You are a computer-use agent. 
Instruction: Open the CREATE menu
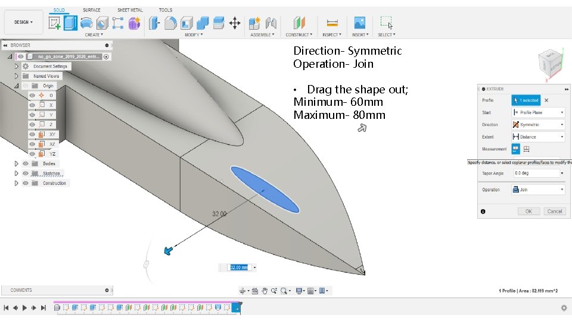click(x=94, y=35)
